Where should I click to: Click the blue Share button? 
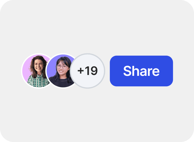tap(141, 71)
